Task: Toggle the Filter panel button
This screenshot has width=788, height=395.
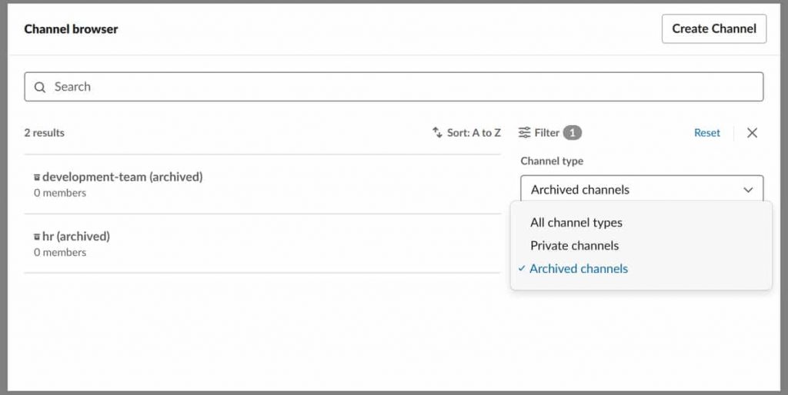Action: pyautogui.click(x=546, y=133)
